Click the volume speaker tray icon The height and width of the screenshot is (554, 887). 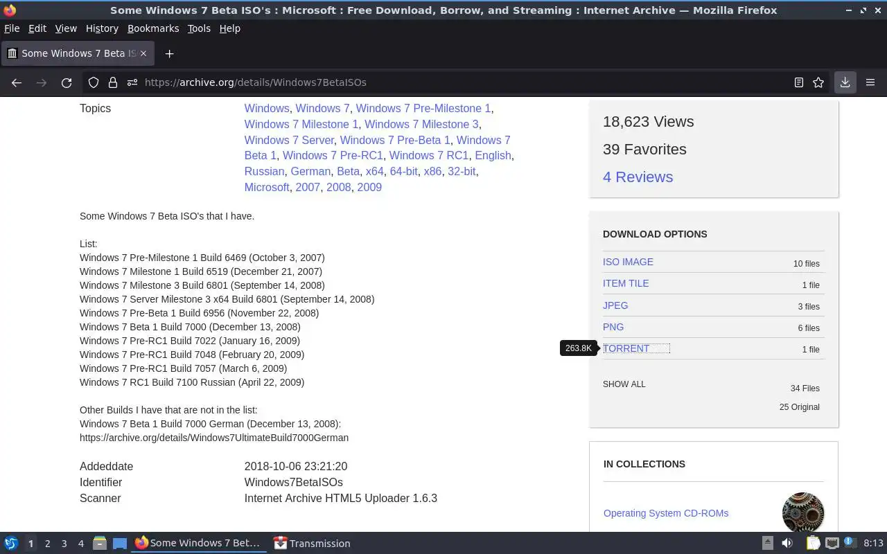[787, 543]
